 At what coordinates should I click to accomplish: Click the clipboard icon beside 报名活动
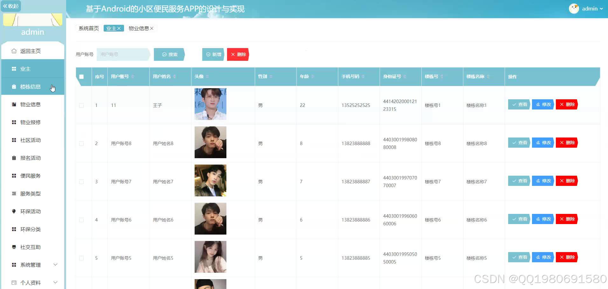pos(14,158)
